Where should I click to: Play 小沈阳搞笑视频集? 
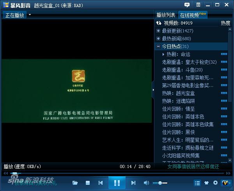click(181, 156)
